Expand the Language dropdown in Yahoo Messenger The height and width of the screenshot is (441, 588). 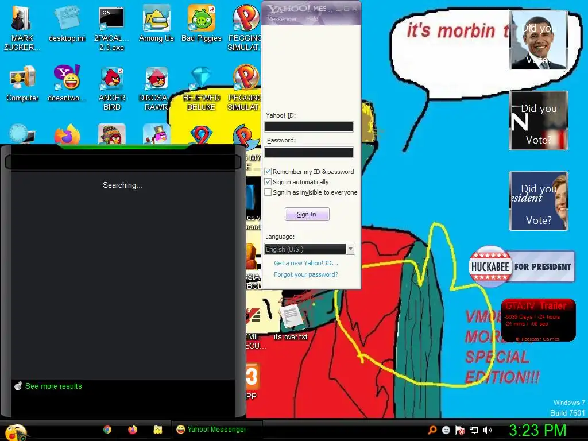[350, 249]
